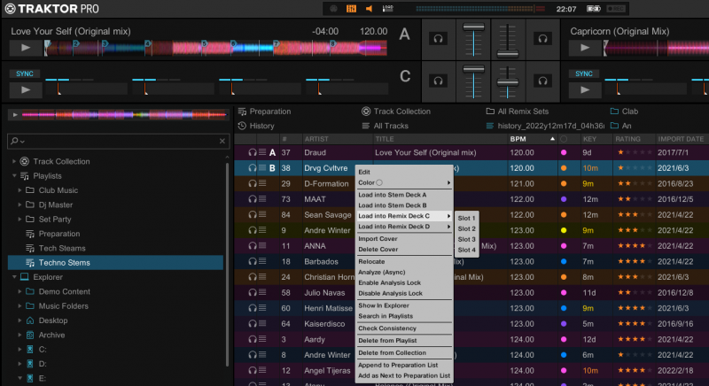709x386 pixels.
Task: Toggle right headphone cue in the bottom mixer row
Action: [x=542, y=81]
